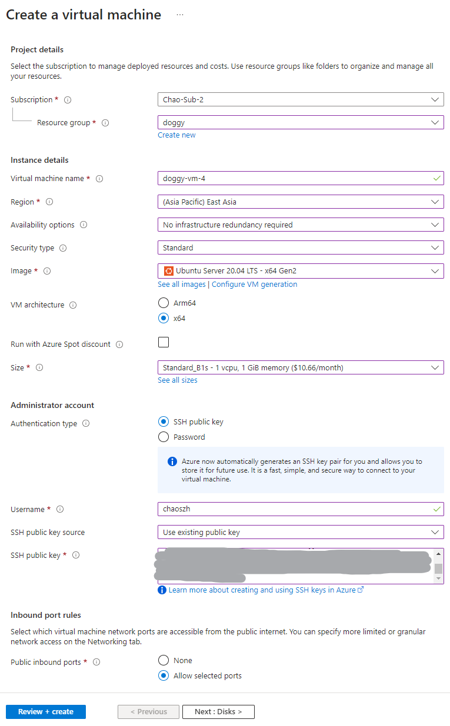The height and width of the screenshot is (726, 450).
Task: Click the Subscription info icon
Action: click(66, 100)
